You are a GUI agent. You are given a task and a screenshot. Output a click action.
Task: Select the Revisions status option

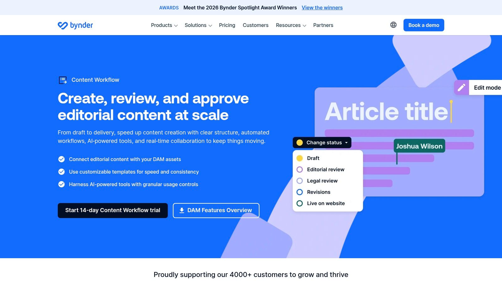click(328, 192)
